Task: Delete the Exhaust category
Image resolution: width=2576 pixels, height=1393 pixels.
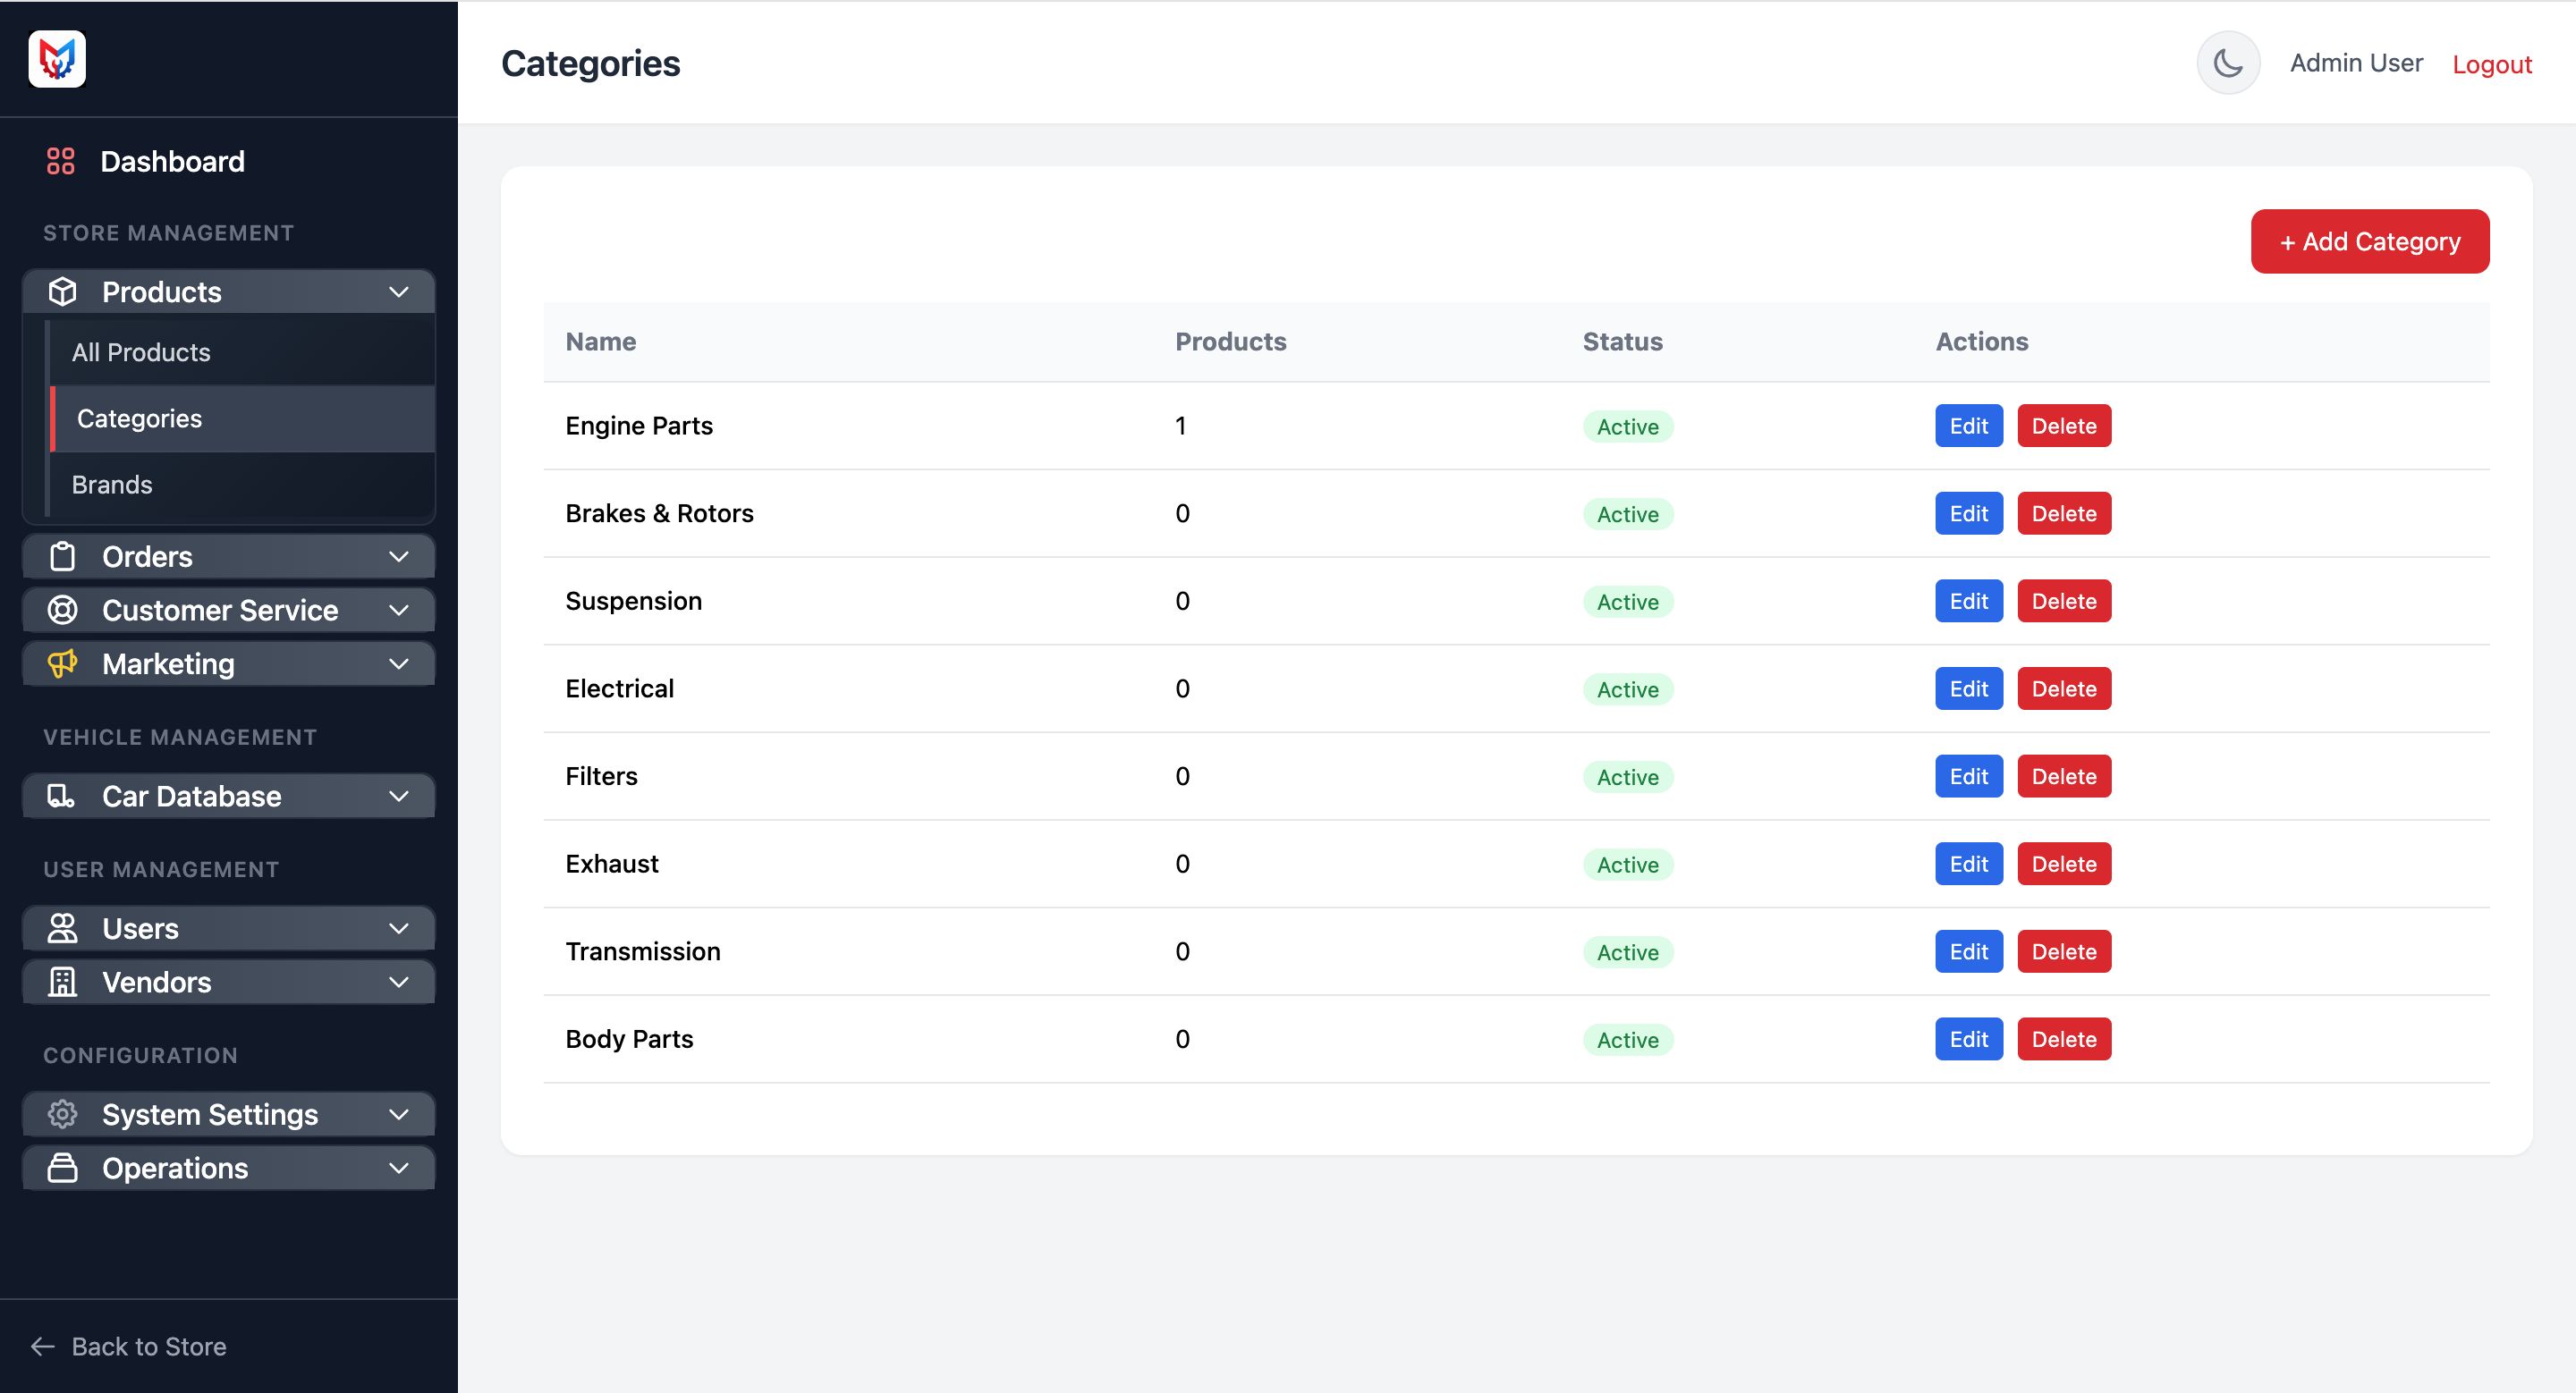Action: (2064, 864)
